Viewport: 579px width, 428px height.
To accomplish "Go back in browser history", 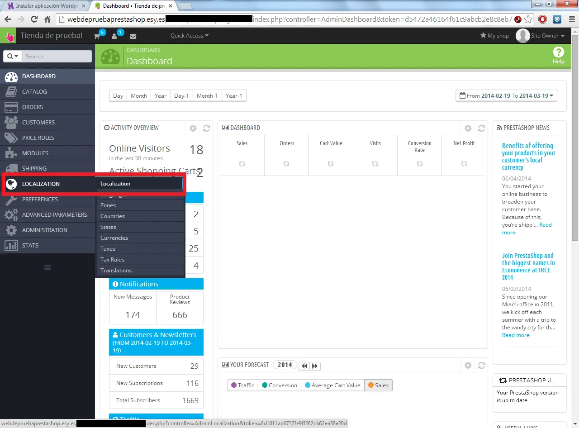I will [7, 19].
